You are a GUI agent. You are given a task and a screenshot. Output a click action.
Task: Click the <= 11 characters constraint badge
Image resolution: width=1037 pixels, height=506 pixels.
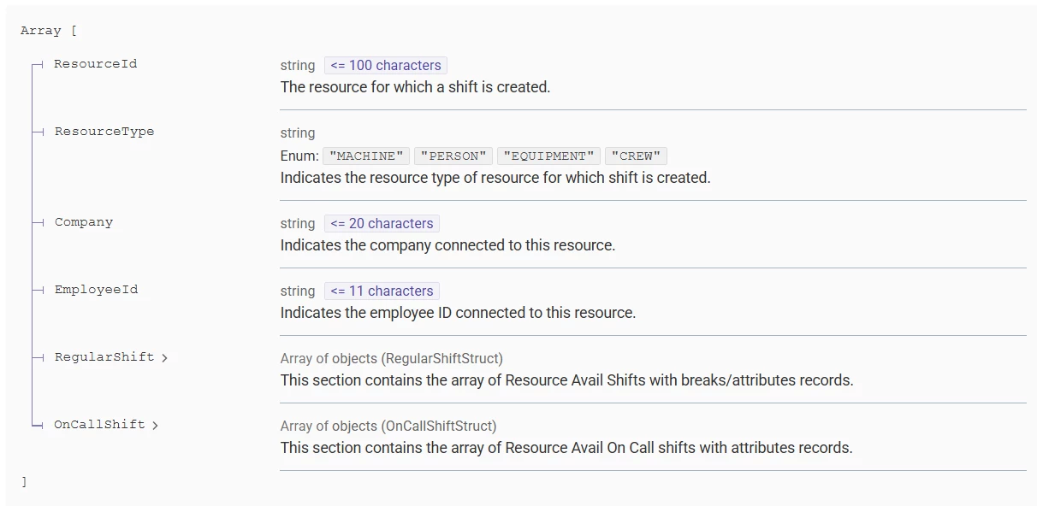pyautogui.click(x=382, y=291)
